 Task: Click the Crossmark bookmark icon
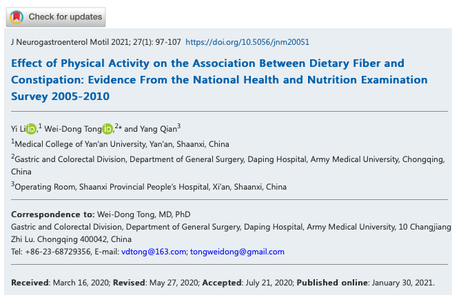[17, 17]
